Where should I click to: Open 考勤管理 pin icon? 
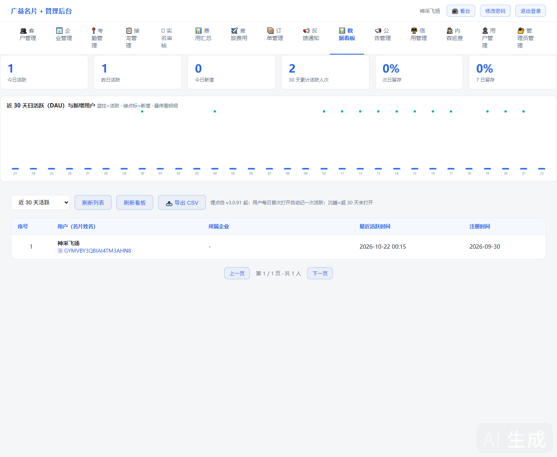coord(93,31)
